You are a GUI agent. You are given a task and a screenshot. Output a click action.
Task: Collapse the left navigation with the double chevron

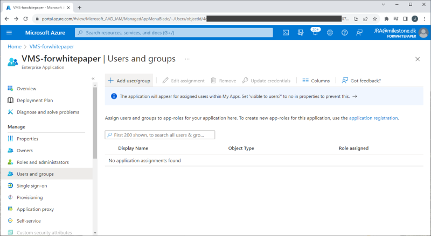point(93,78)
